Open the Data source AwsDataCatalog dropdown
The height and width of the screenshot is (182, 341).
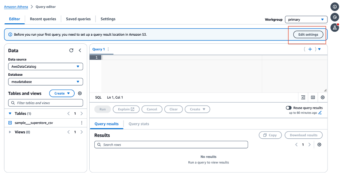click(46, 67)
